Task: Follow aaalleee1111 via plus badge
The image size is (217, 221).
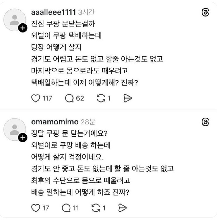Action: pyautogui.click(x=23, y=28)
